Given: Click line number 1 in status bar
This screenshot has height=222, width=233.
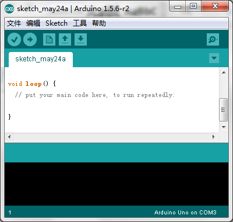Looking at the screenshot, I should click(x=10, y=213).
